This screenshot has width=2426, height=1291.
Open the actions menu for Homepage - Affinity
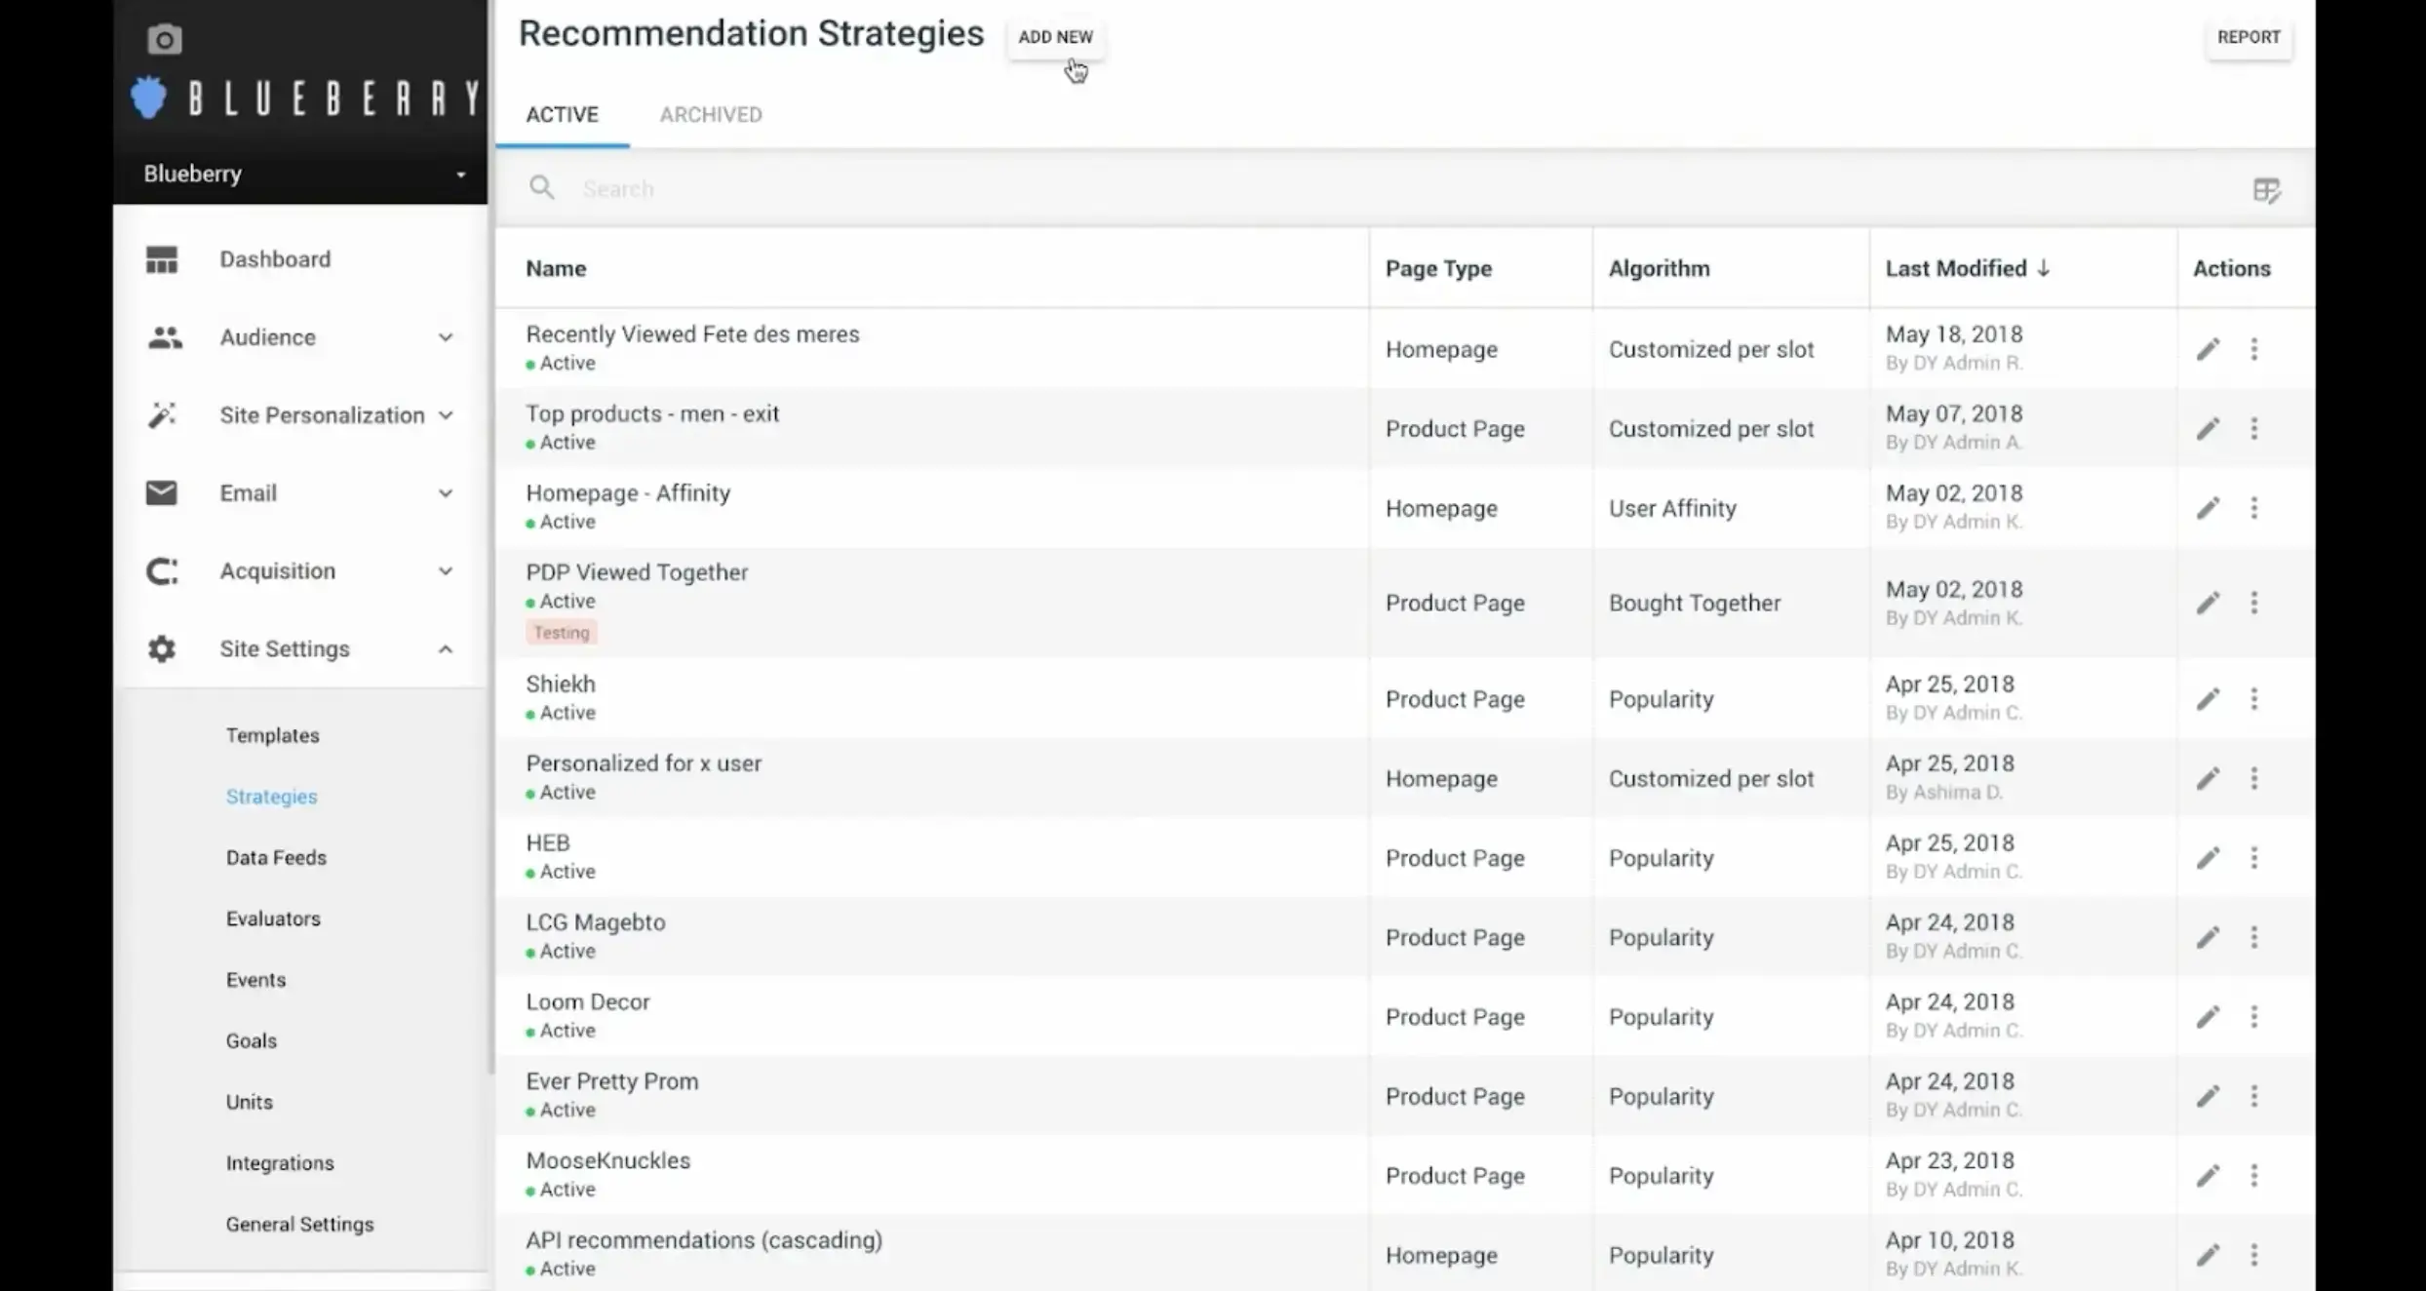click(x=2254, y=507)
